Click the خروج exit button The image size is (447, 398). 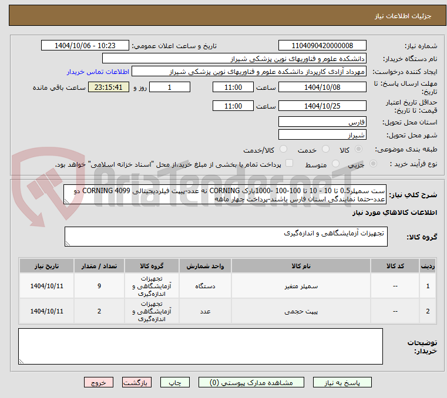[98, 382]
